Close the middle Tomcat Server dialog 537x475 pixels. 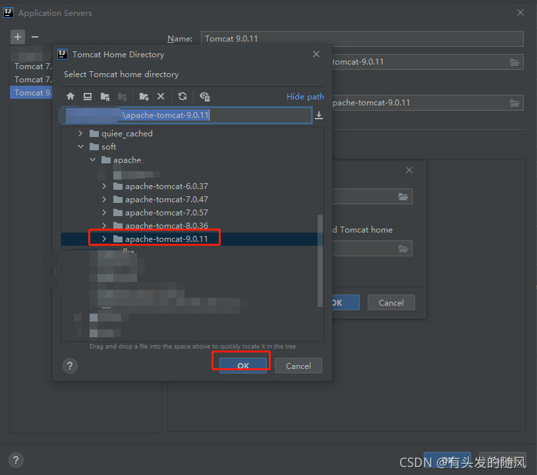pyautogui.click(x=409, y=170)
